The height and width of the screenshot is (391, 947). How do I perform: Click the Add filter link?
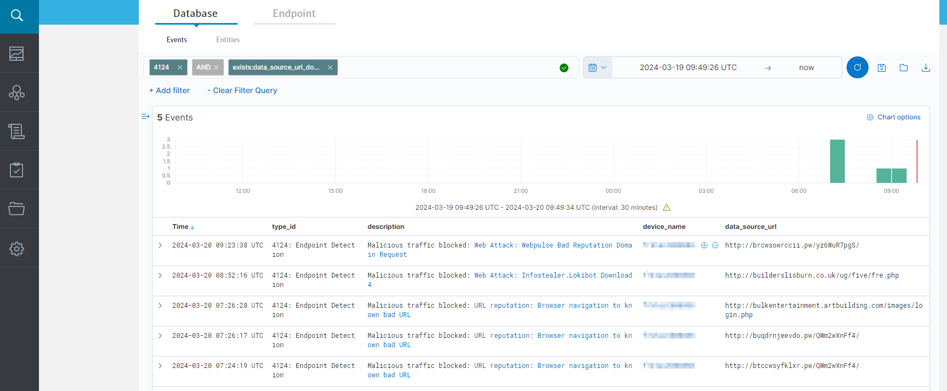(x=170, y=90)
